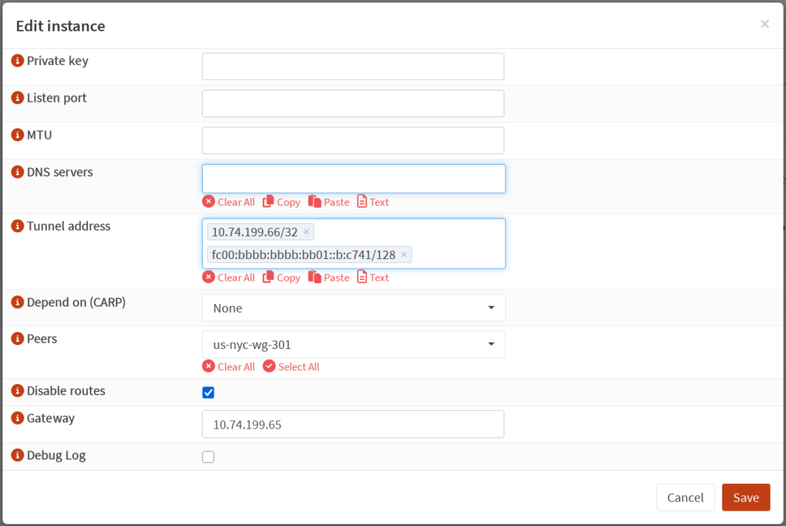Copy the Tunnel address entries

281,278
